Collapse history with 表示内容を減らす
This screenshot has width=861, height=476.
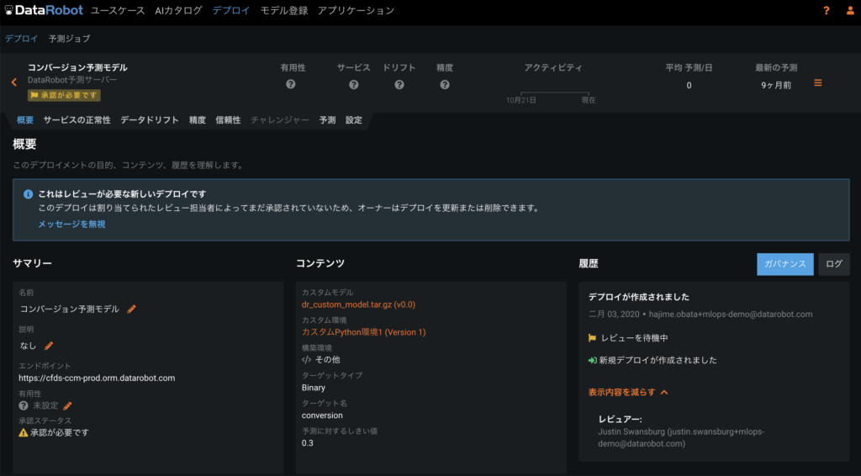point(628,392)
